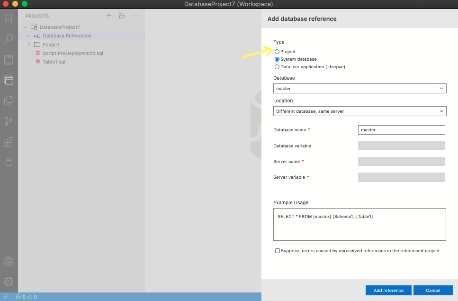458x301 pixels.
Task: Cancel the Add database reference dialog
Action: pos(432,290)
